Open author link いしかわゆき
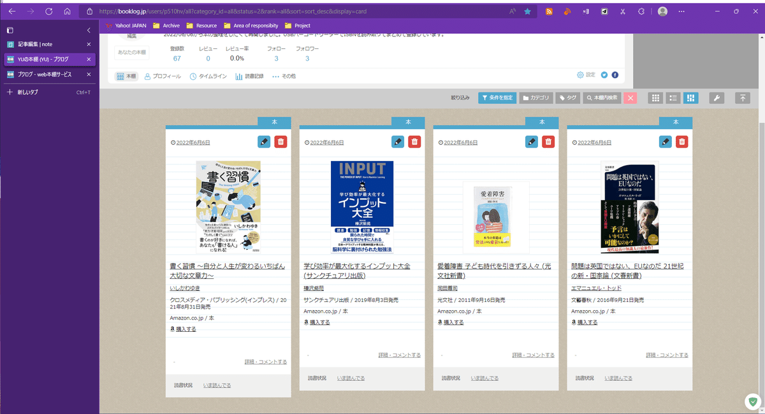Image resolution: width=765 pixels, height=414 pixels. coord(185,289)
